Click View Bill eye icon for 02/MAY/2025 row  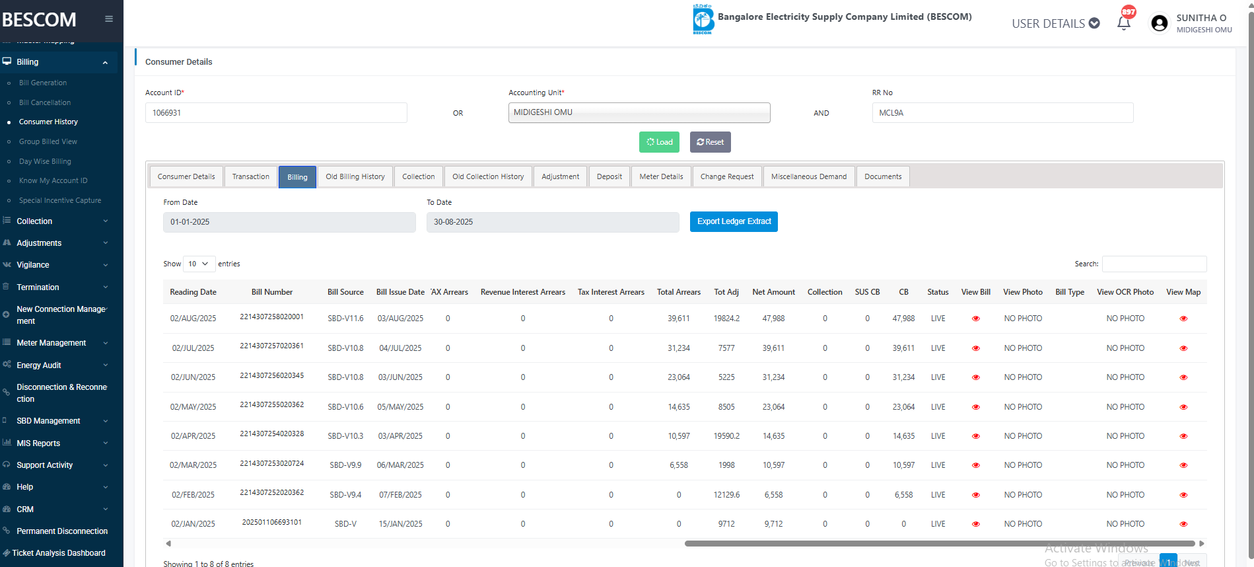coord(975,407)
